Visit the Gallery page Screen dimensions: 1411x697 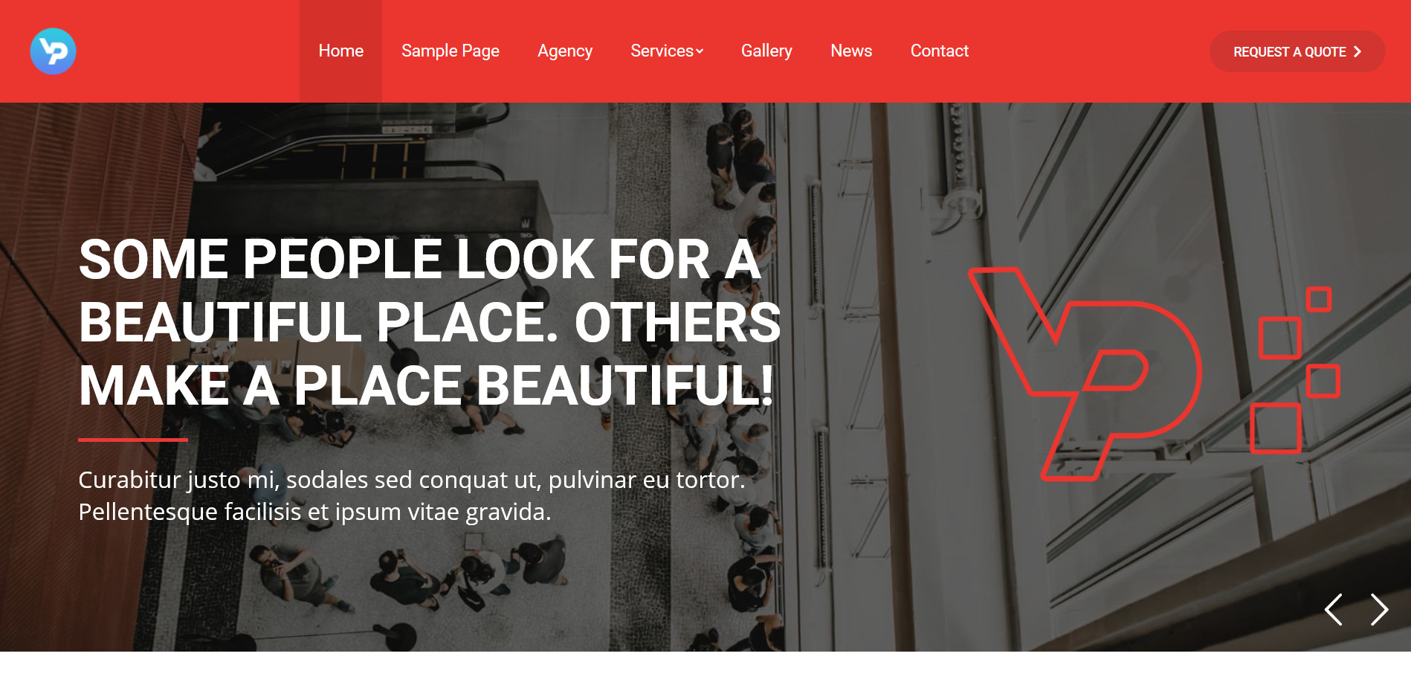click(766, 51)
